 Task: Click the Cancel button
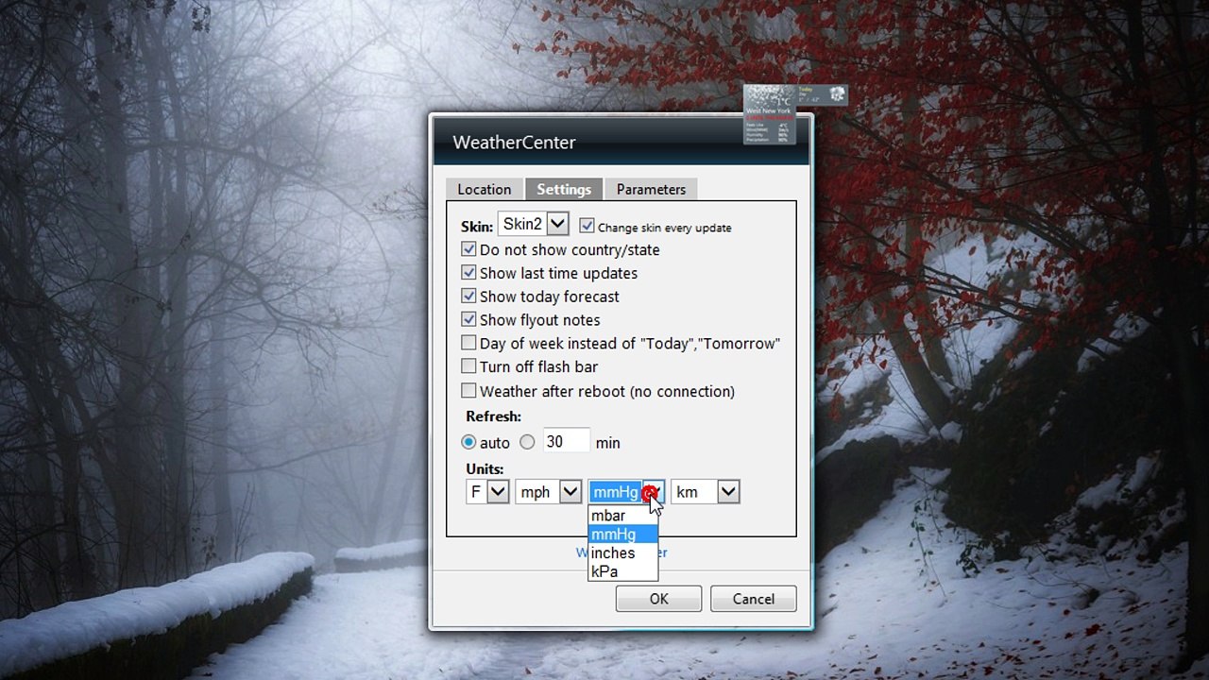click(753, 599)
